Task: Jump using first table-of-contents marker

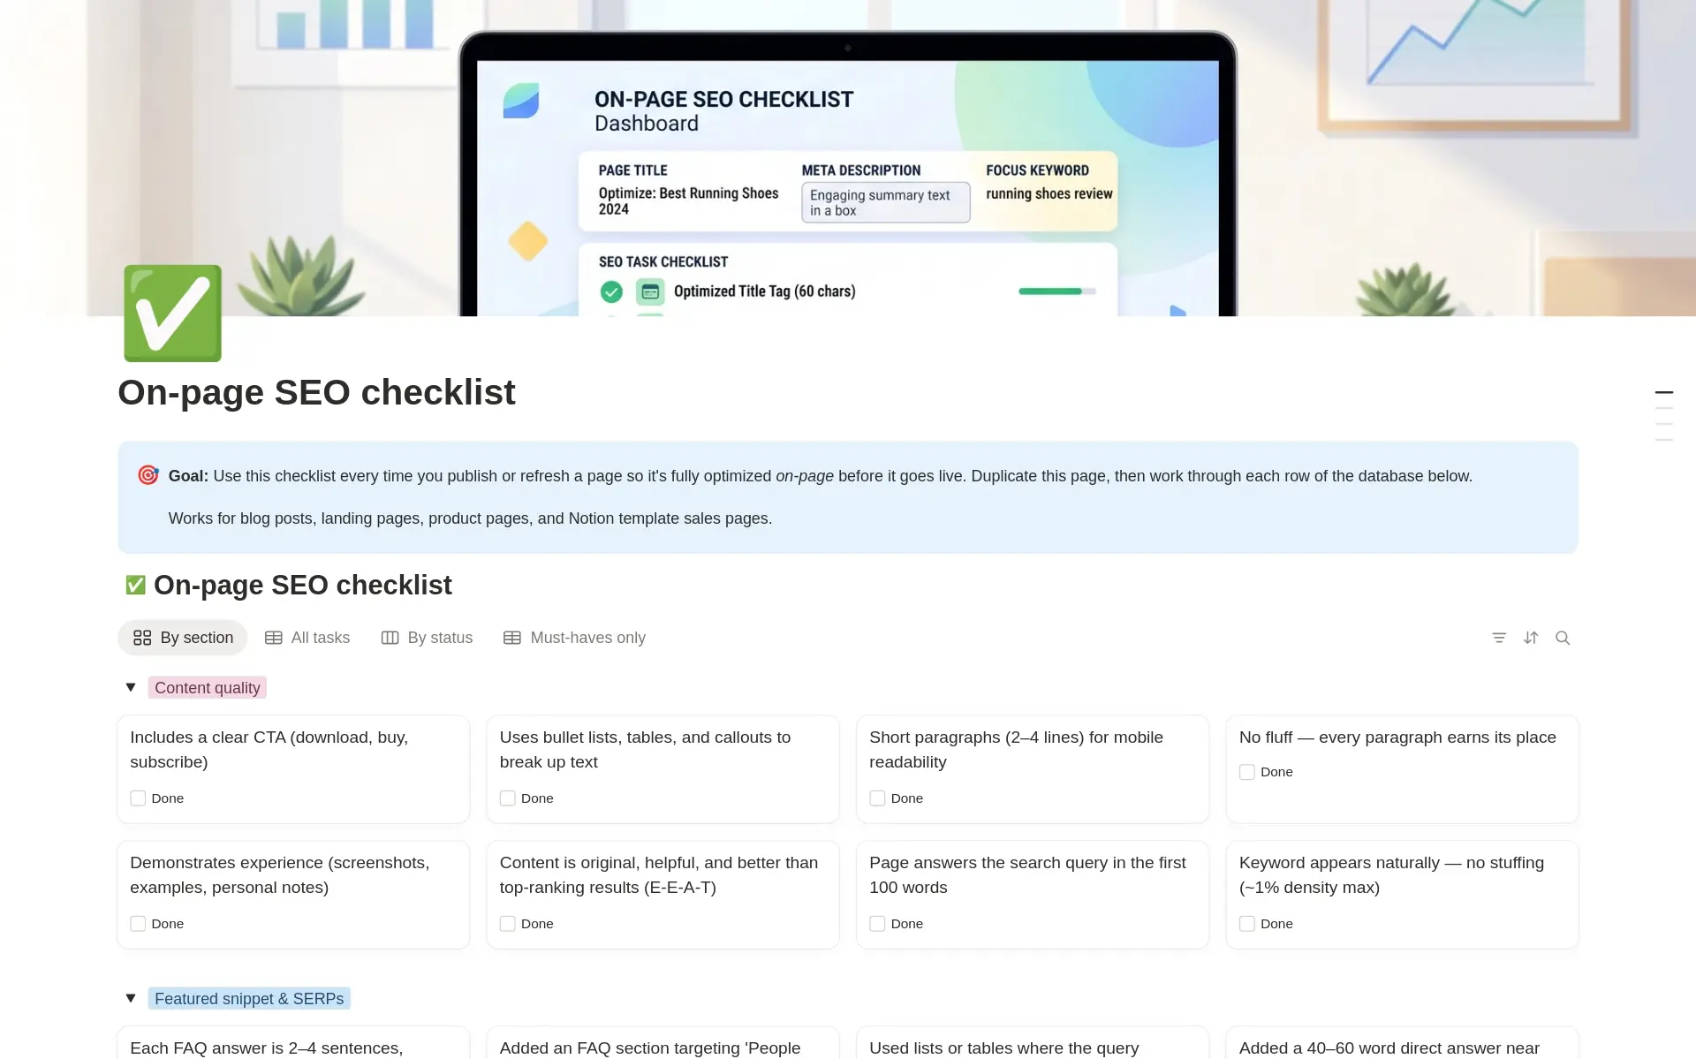Action: click(x=1664, y=392)
